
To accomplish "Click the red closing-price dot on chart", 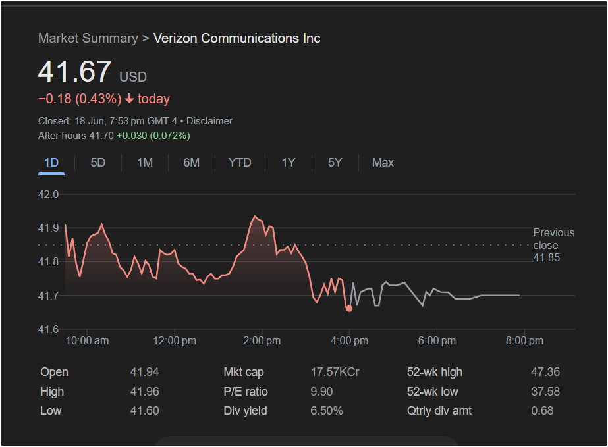I will pyautogui.click(x=349, y=309).
